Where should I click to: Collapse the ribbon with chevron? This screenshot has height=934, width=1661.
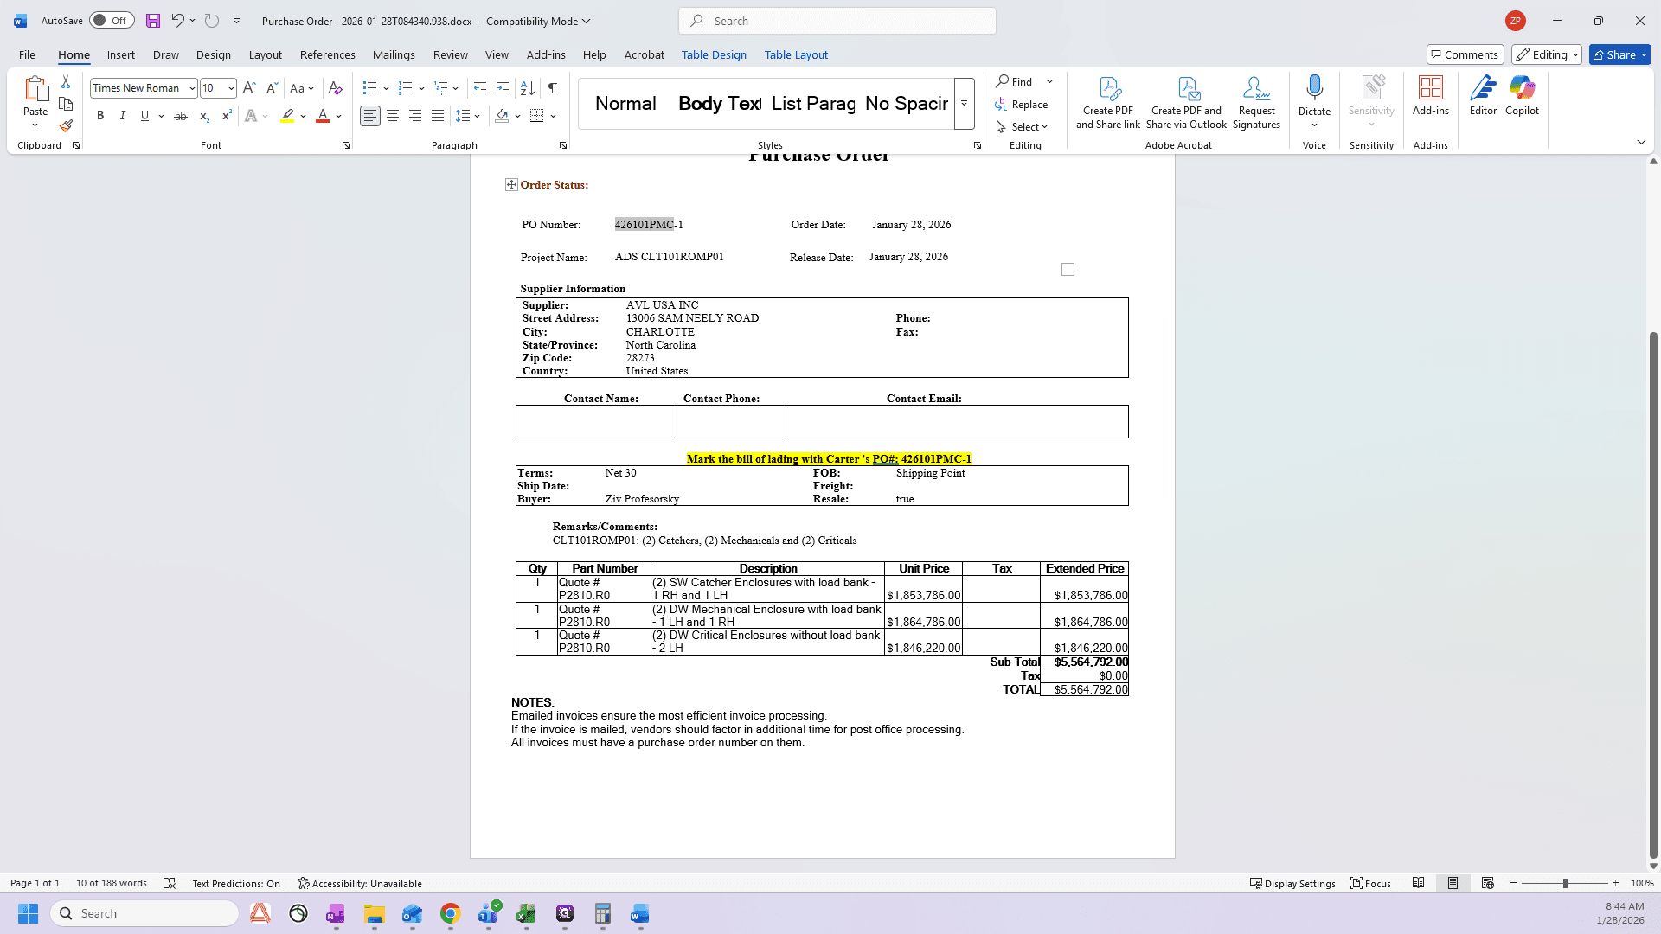[1641, 142]
